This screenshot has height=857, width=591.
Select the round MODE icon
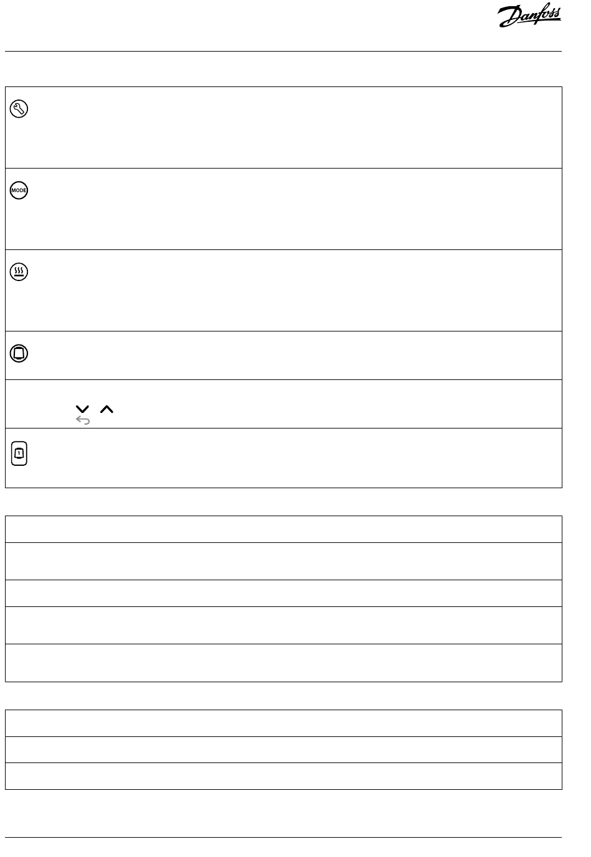click(x=19, y=190)
